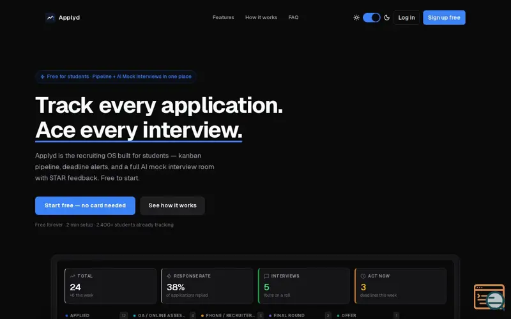Viewport: 511px width, 319px height.
Task: Click the Act Now value 3
Action: (363, 287)
